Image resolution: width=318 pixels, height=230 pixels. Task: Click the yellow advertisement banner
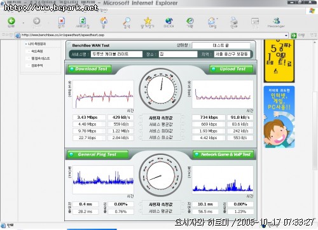pyautogui.click(x=279, y=61)
